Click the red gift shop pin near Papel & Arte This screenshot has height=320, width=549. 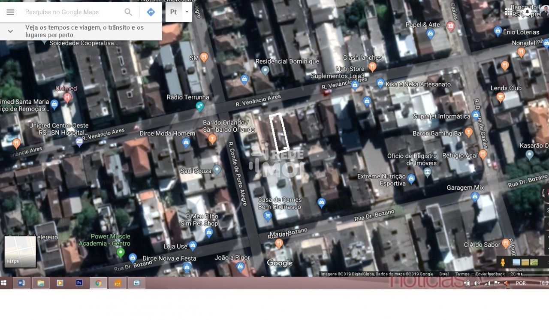(451, 27)
